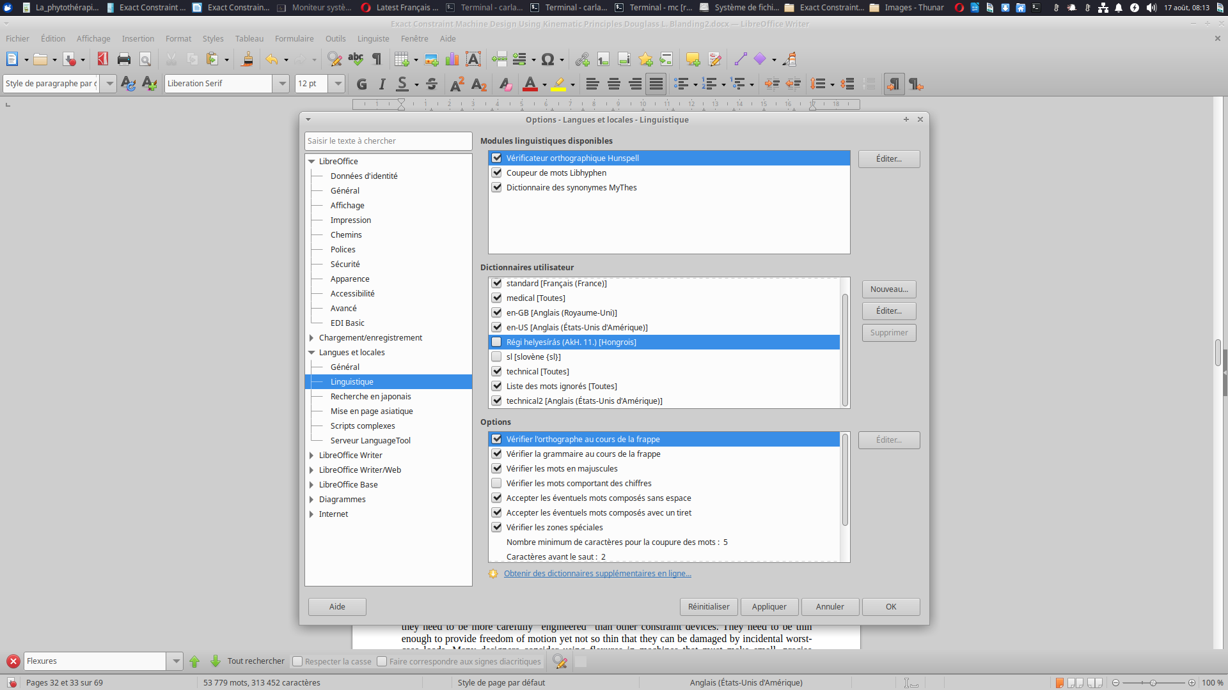The height and width of the screenshot is (690, 1228).
Task: Click find next green down arrow
Action: [216, 661]
